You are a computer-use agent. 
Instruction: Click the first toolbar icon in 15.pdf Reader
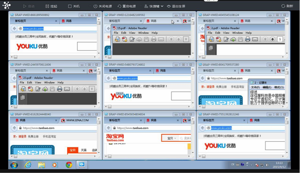[117, 39]
